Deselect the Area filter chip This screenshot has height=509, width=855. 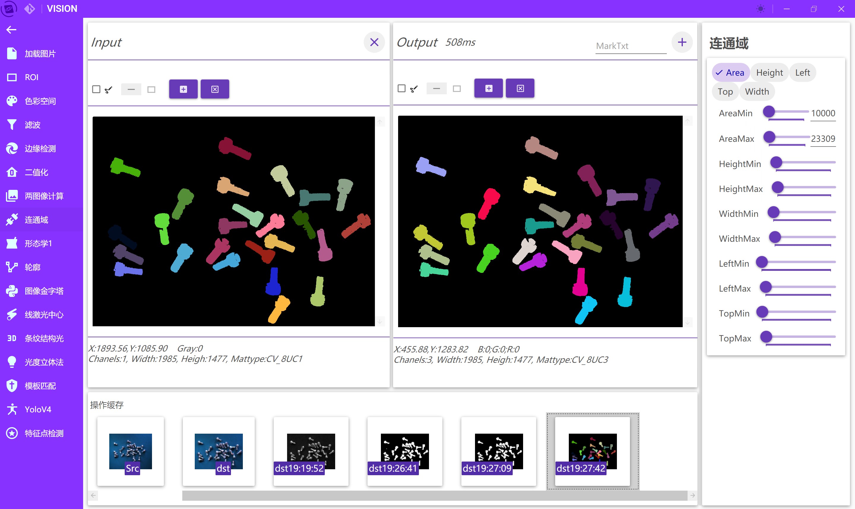tap(730, 73)
